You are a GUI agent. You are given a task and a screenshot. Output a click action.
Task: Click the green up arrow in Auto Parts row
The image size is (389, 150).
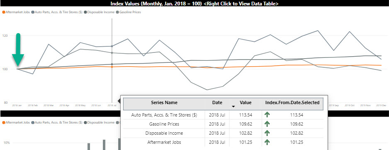[267, 115]
